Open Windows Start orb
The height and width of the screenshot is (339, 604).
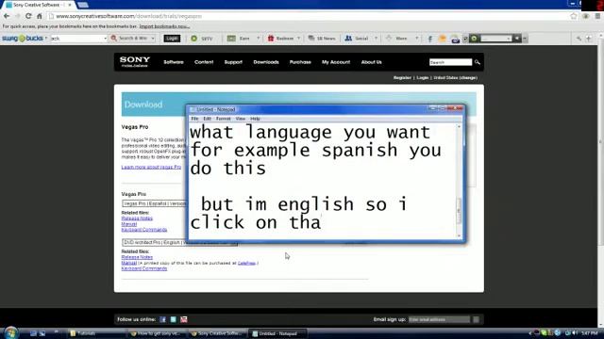pos(10,332)
